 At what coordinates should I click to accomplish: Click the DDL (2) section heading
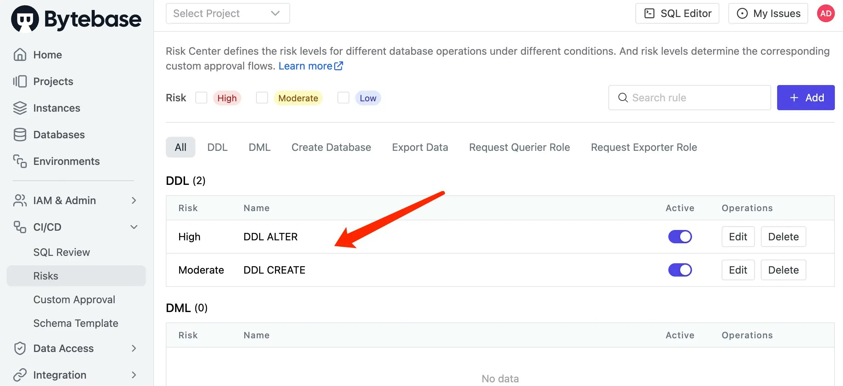tap(186, 180)
